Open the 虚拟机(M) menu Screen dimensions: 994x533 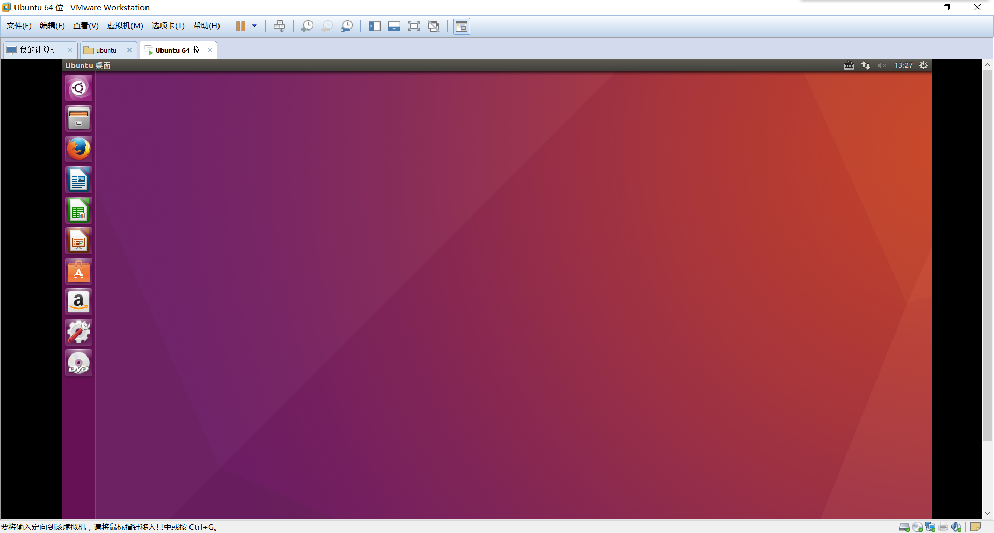click(x=125, y=26)
